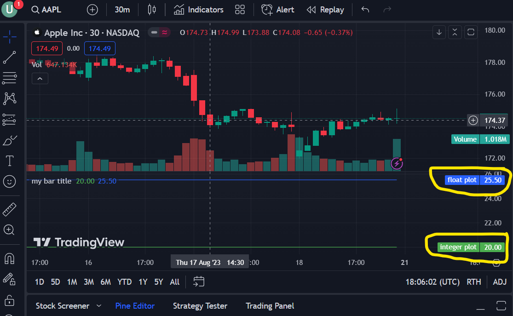
Task: Expand the Stock Screener dropdown chevron
Action: point(99,306)
